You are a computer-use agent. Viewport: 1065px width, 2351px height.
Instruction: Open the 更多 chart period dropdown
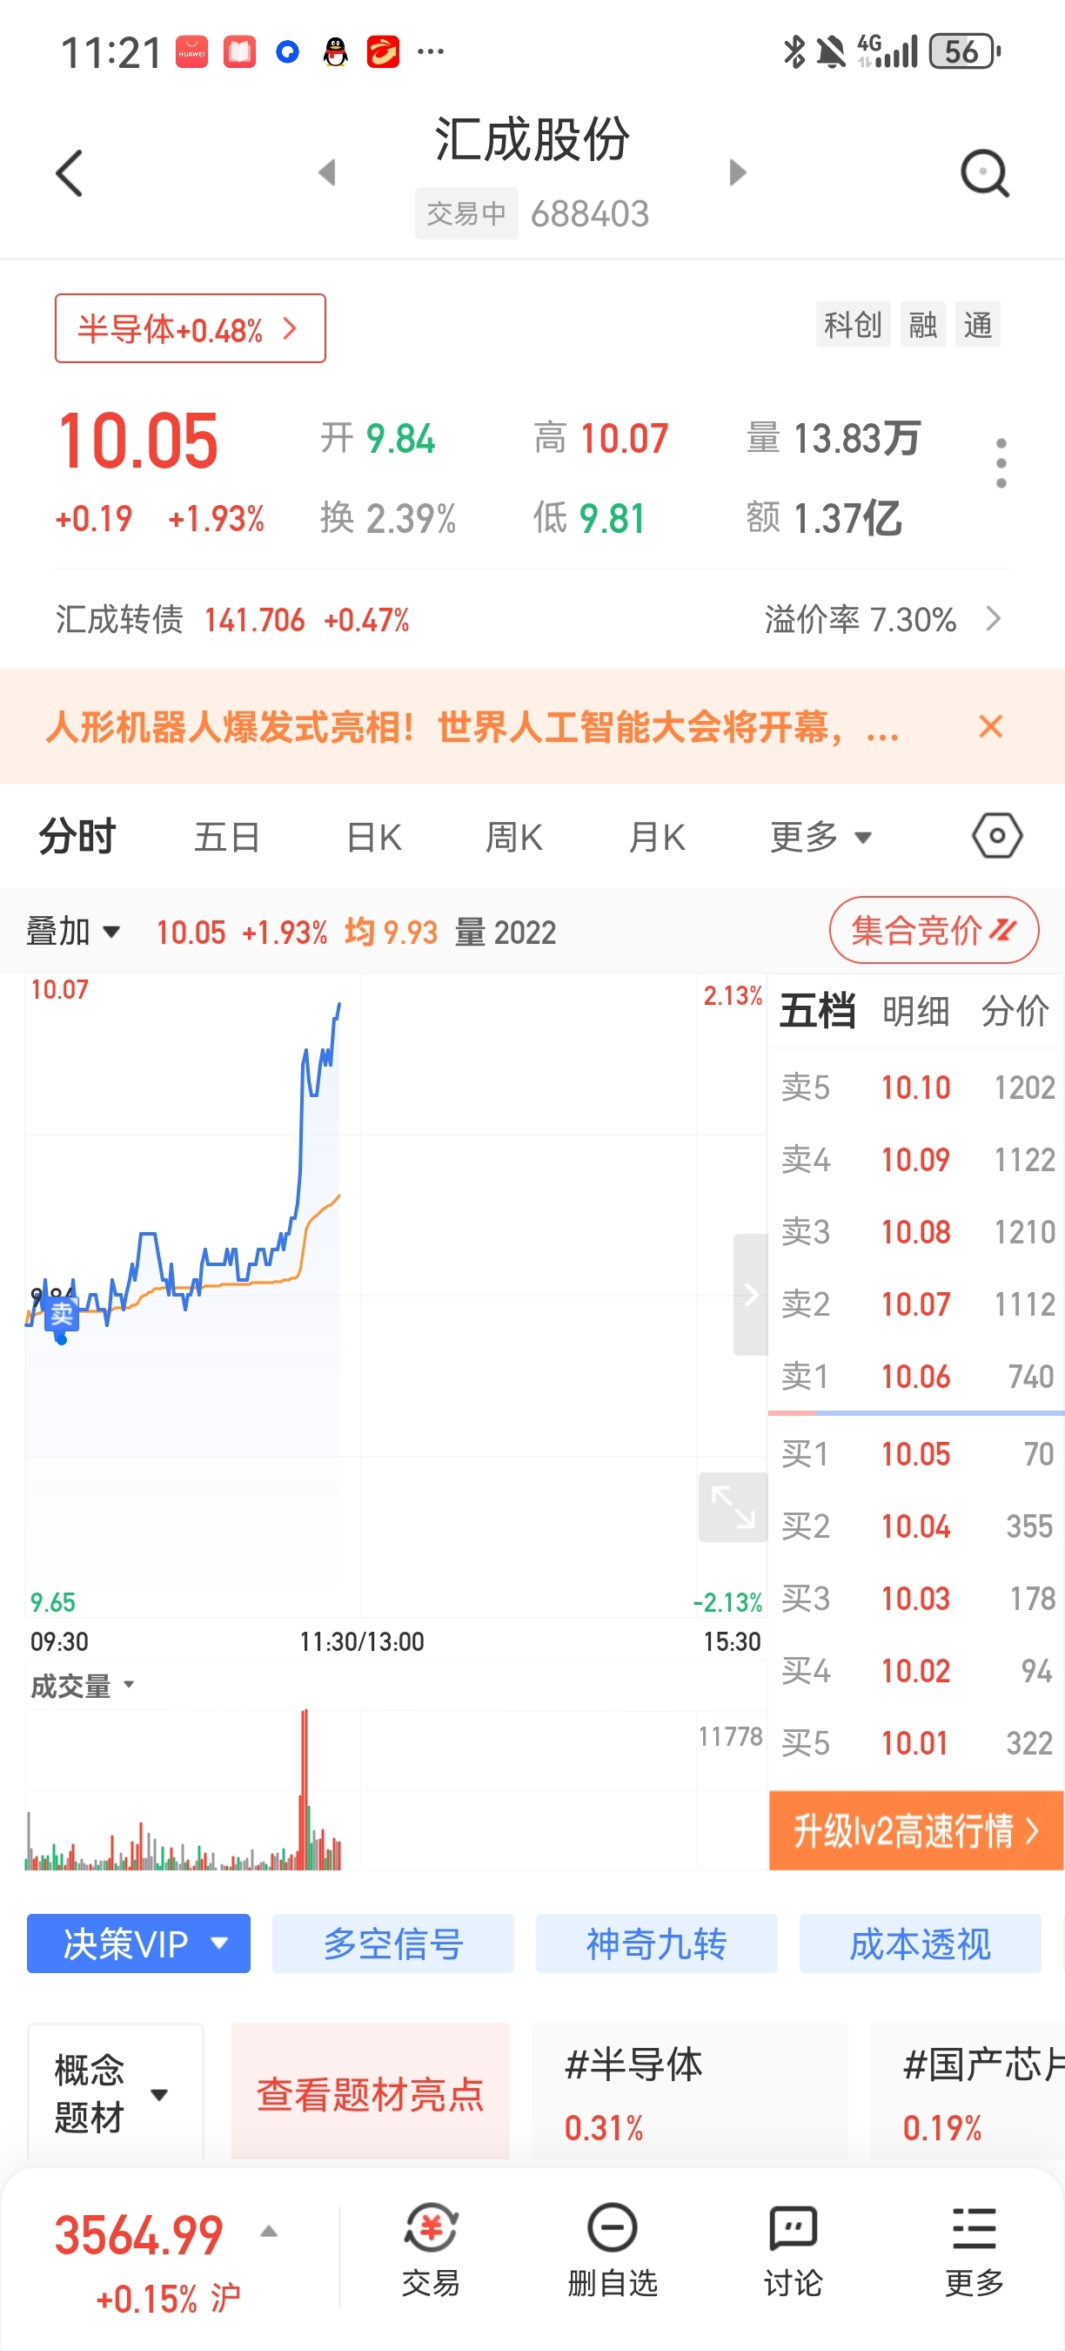click(x=821, y=836)
